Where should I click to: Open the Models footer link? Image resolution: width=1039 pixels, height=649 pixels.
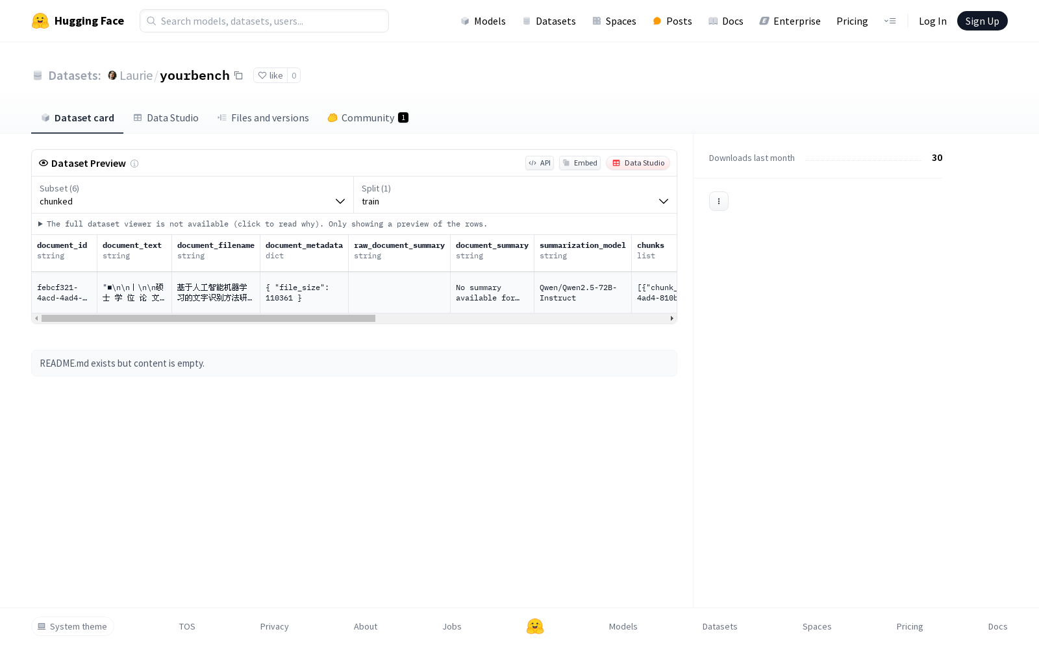pyautogui.click(x=623, y=626)
